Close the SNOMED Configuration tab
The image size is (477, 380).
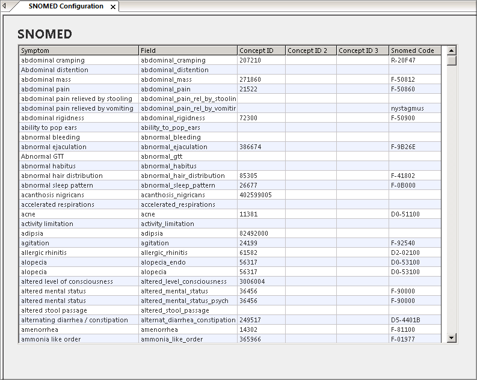(113, 7)
